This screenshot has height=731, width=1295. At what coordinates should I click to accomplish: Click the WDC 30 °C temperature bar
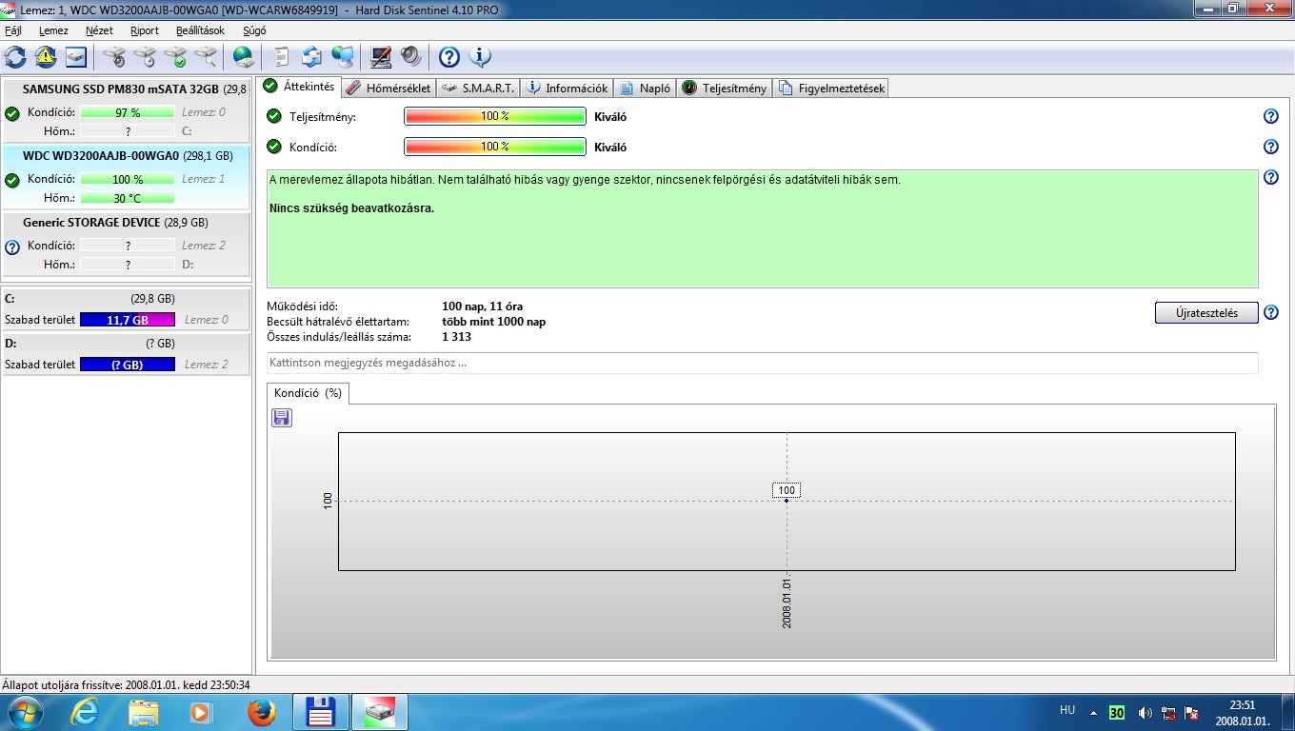coord(128,198)
